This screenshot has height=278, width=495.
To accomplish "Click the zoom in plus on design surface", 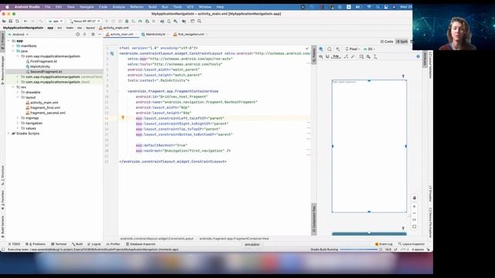I will point(415,206).
